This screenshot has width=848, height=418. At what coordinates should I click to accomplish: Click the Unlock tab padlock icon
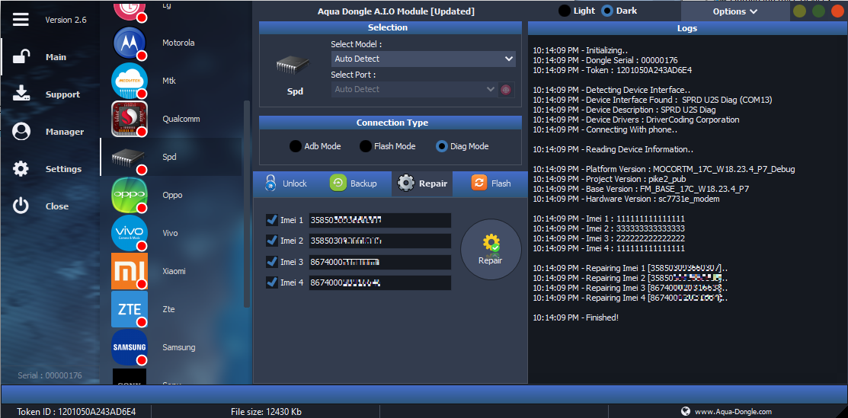click(x=270, y=183)
